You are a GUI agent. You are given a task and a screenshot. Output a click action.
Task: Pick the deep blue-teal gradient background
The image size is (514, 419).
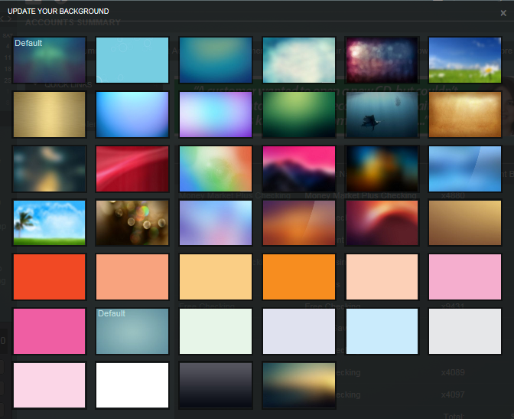216,60
